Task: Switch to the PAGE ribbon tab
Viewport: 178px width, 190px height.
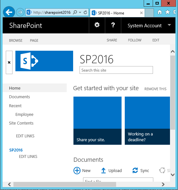Action: 34,40
